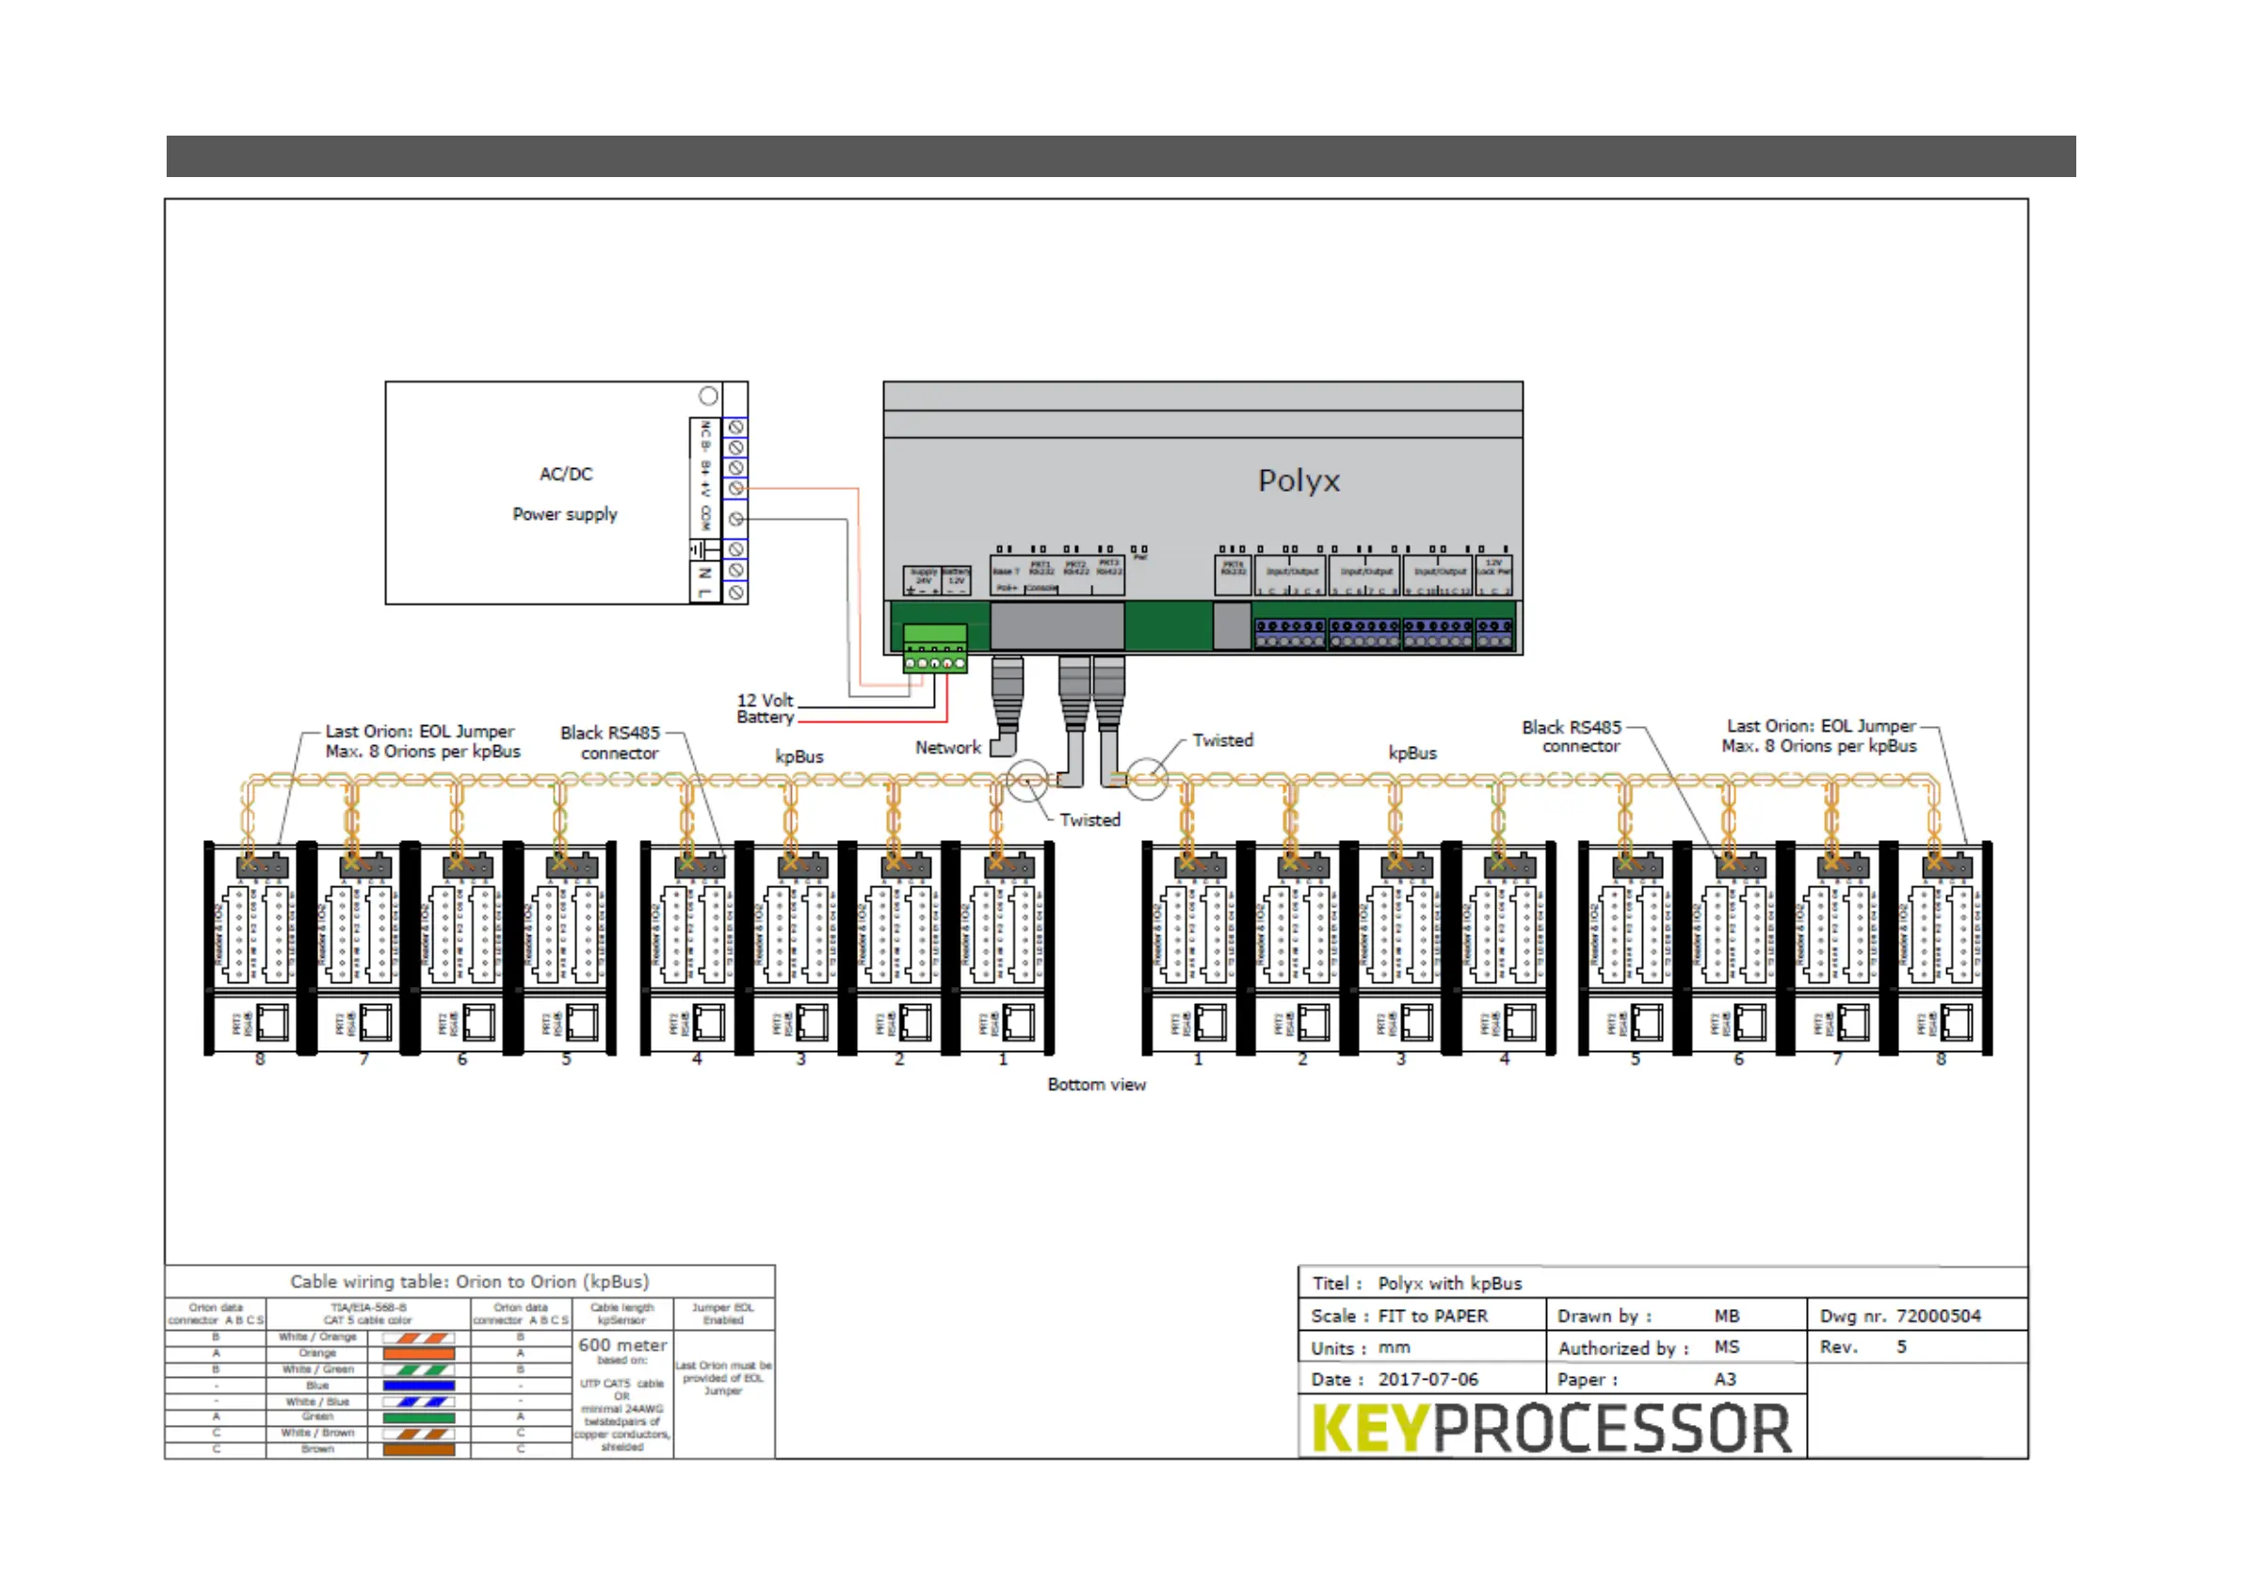The height and width of the screenshot is (1586, 2242).
Task: Select the "Polyx" device title
Action: [1298, 480]
